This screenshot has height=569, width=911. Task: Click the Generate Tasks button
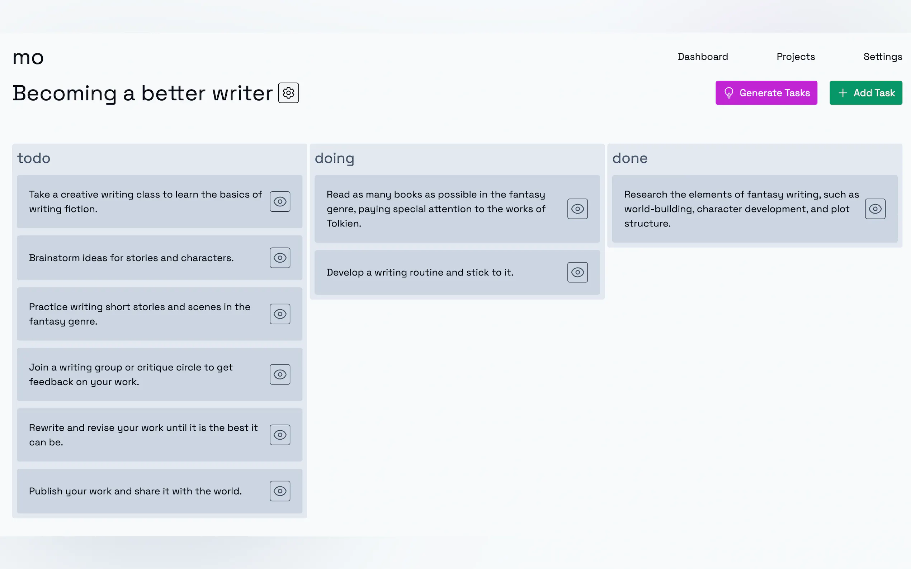click(x=766, y=92)
